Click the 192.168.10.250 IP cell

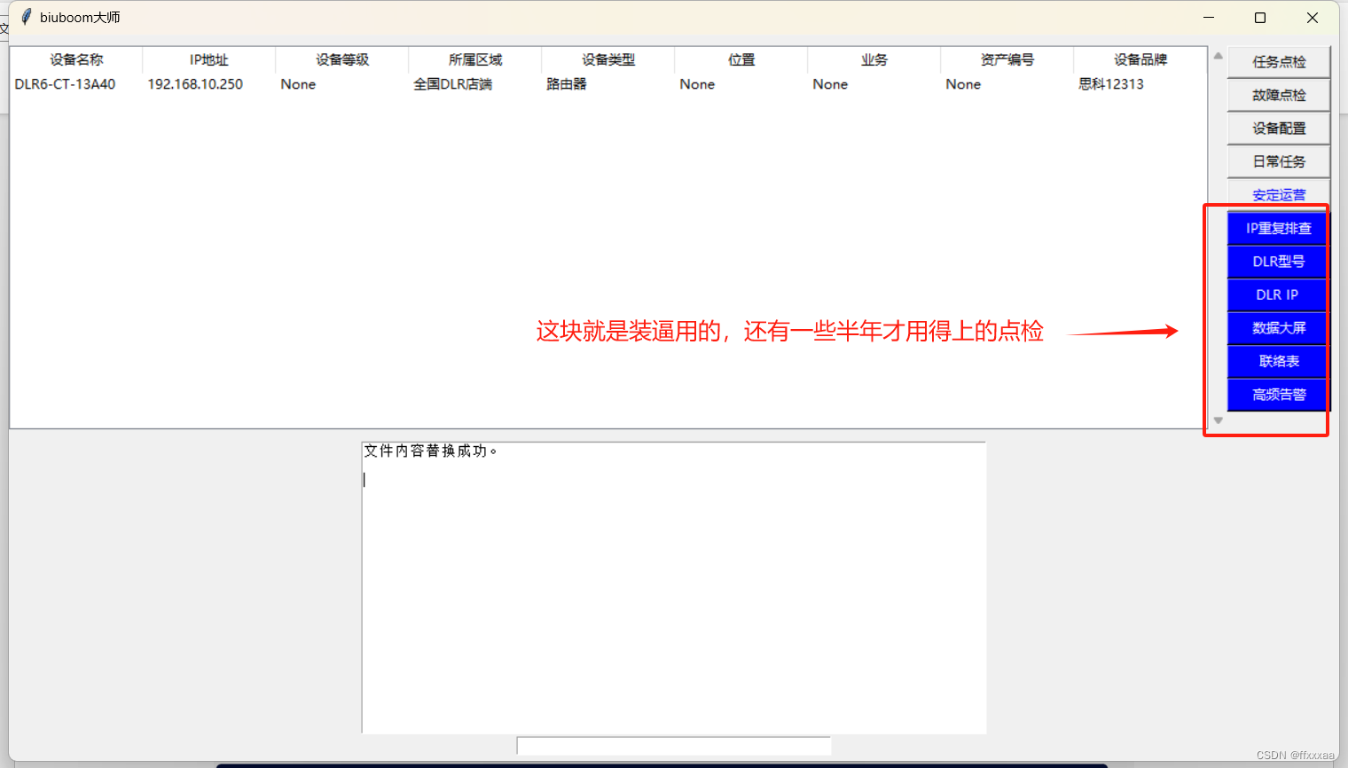pos(195,84)
